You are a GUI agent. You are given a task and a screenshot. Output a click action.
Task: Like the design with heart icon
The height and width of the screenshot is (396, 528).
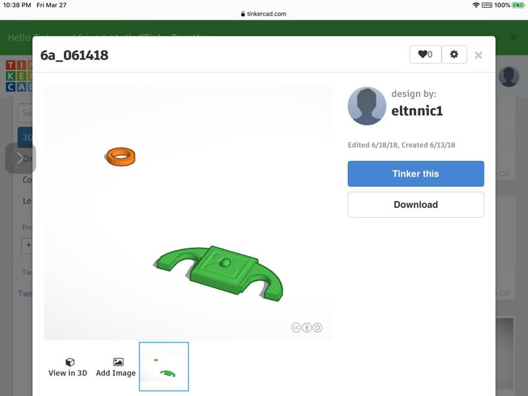click(425, 54)
